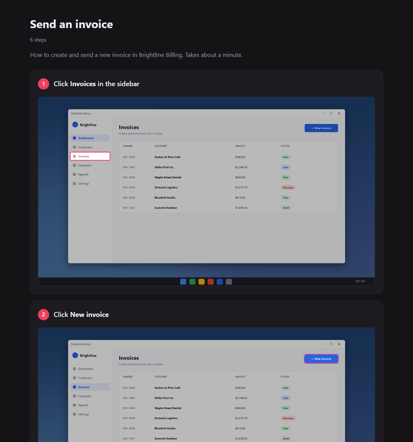
Task: Click step title "Click New invoice"
Action: [x=81, y=315]
